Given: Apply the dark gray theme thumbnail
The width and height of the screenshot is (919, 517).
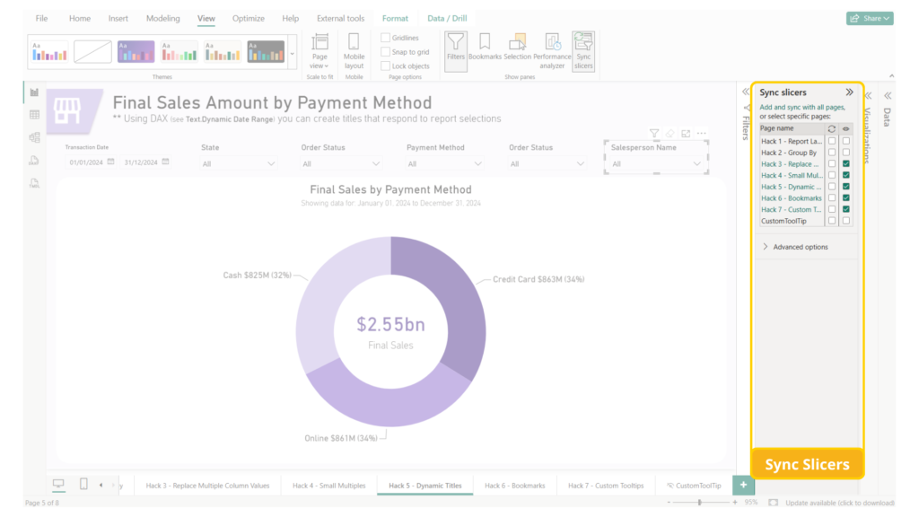Looking at the screenshot, I should click(x=266, y=51).
